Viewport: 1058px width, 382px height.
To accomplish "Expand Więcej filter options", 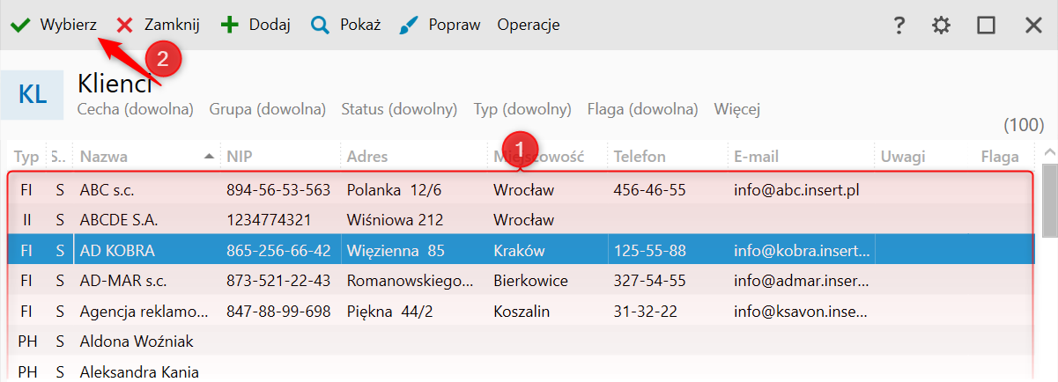I will coord(737,110).
